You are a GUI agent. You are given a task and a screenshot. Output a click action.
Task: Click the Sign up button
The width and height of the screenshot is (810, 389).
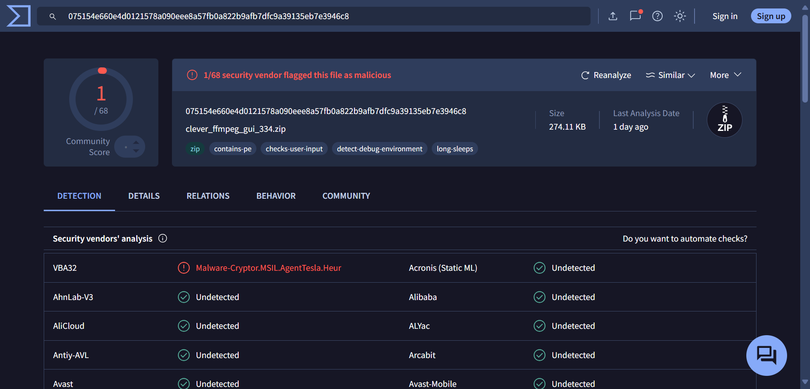coord(771,16)
